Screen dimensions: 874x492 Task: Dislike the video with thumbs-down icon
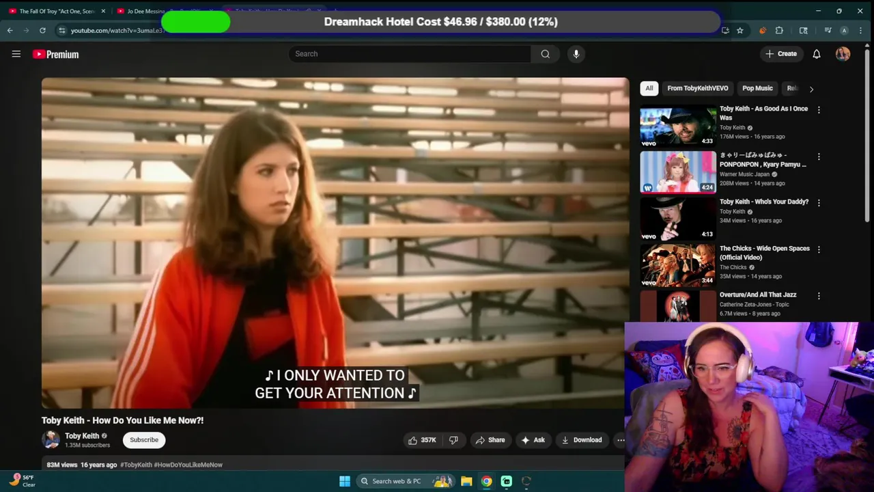pyautogui.click(x=453, y=440)
